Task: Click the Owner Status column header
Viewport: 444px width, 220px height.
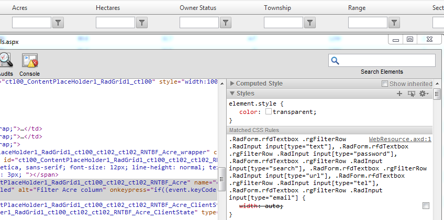Action: tap(198, 8)
